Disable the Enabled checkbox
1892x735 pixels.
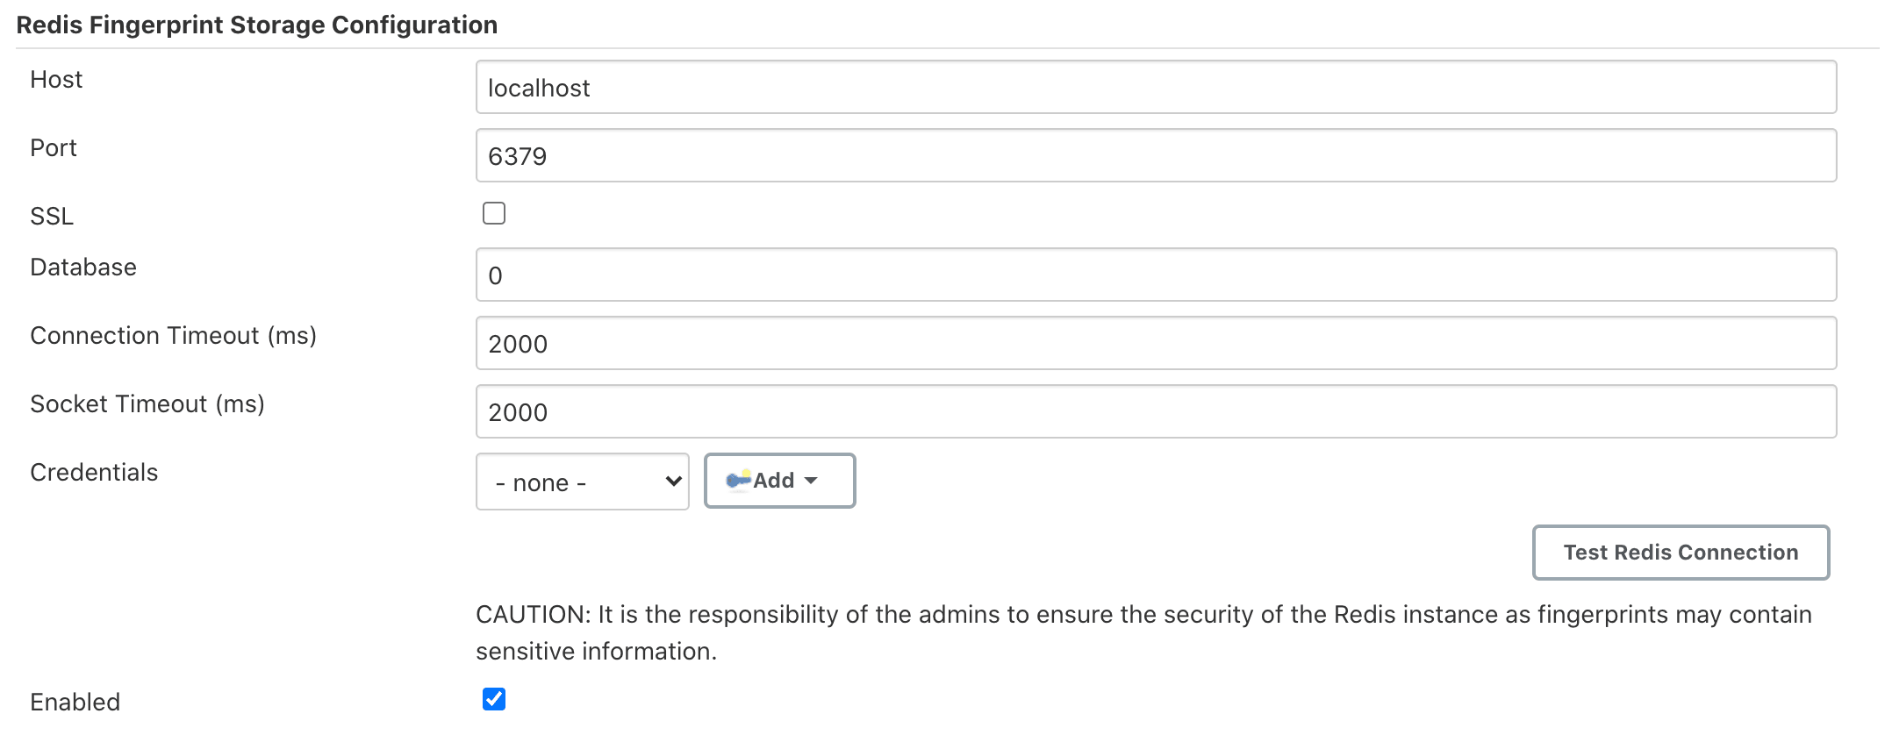pyautogui.click(x=494, y=699)
